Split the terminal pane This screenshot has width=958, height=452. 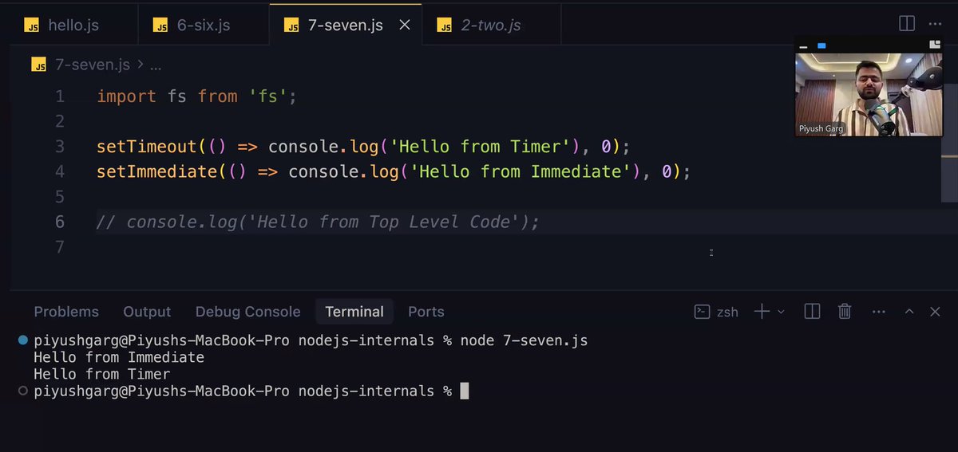pos(812,312)
